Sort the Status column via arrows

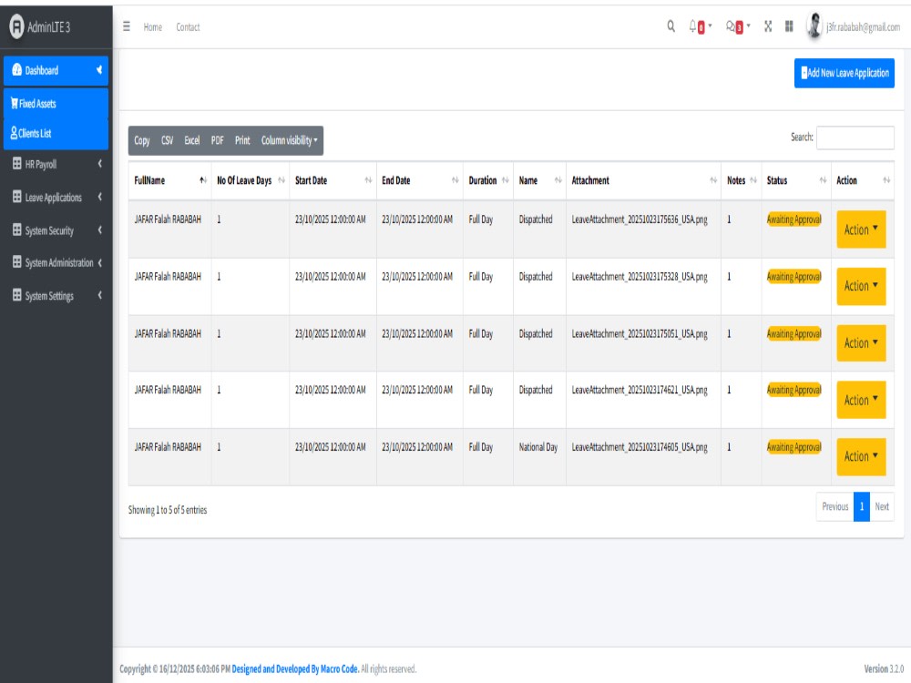(x=824, y=180)
